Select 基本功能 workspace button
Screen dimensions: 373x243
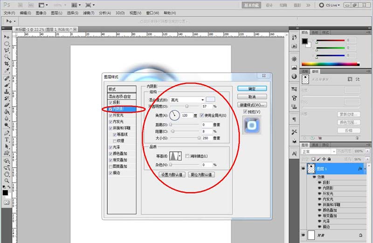pyautogui.click(x=251, y=5)
